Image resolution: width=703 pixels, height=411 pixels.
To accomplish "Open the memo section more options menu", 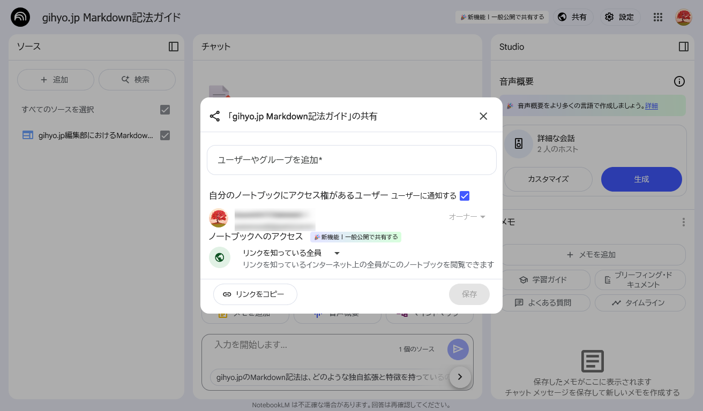I will [684, 222].
